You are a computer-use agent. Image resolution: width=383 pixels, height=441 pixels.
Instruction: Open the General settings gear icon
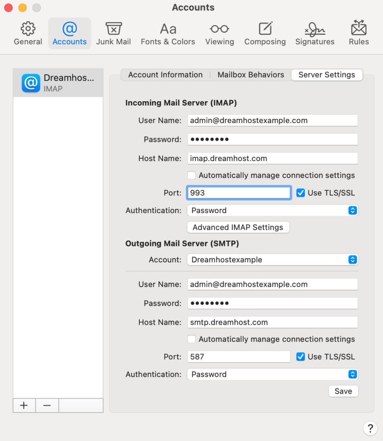[x=28, y=29]
